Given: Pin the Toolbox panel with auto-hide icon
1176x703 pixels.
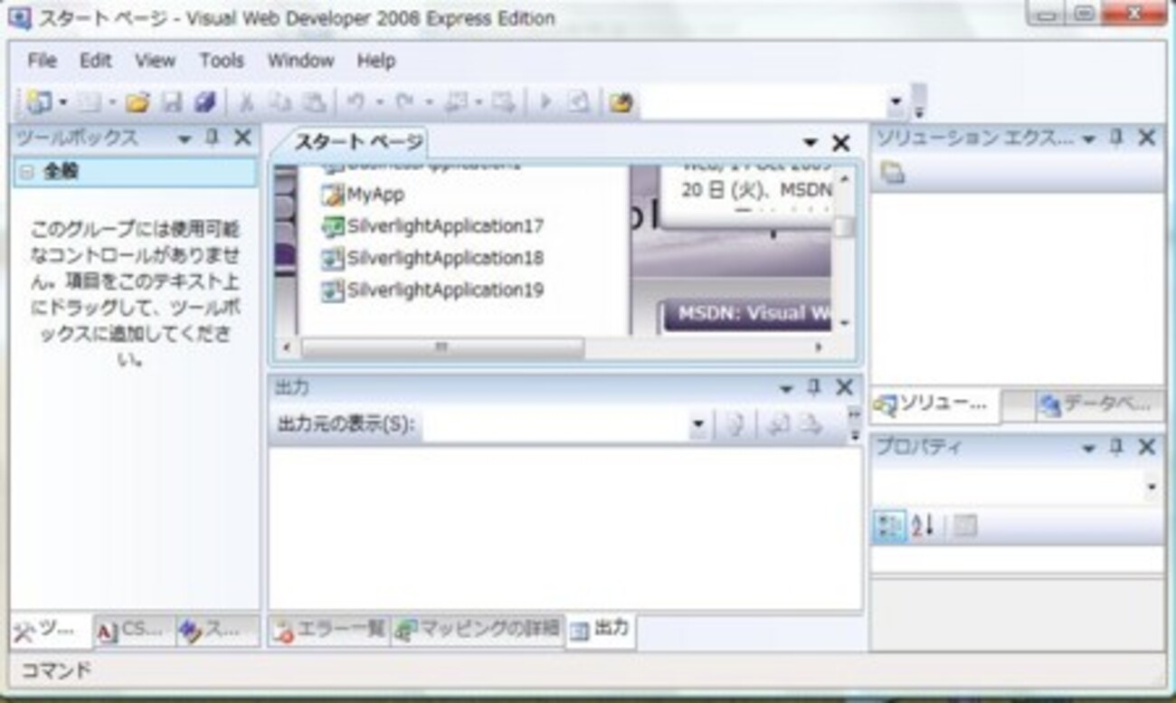Looking at the screenshot, I should click(x=213, y=138).
